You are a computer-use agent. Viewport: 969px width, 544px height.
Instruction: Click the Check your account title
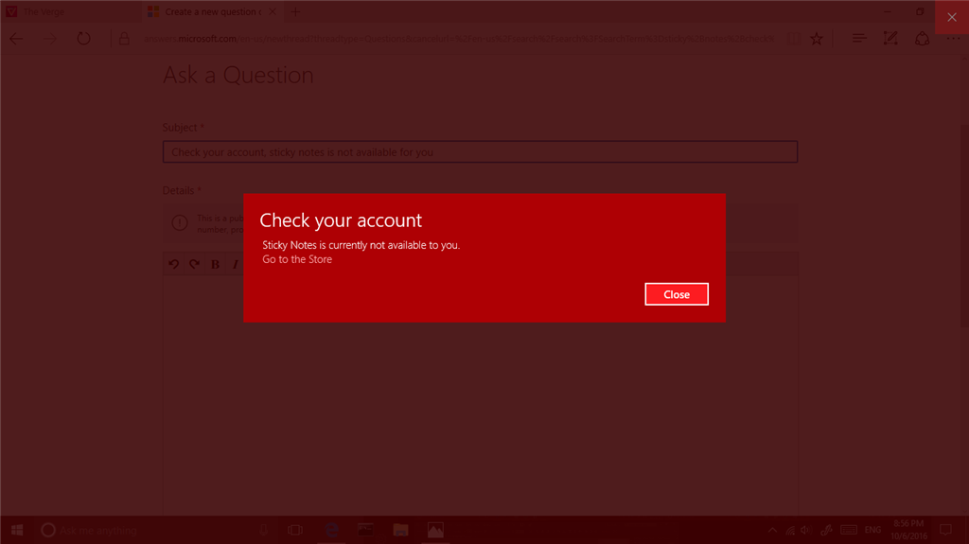tap(341, 220)
